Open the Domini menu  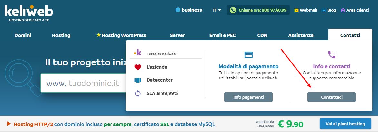(23, 35)
